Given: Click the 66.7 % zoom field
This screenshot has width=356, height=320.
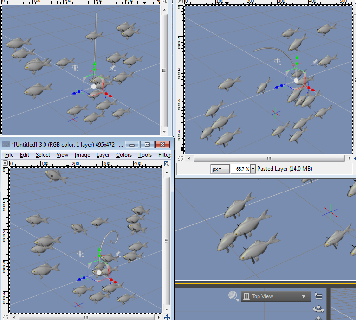Looking at the screenshot, I should (x=241, y=169).
